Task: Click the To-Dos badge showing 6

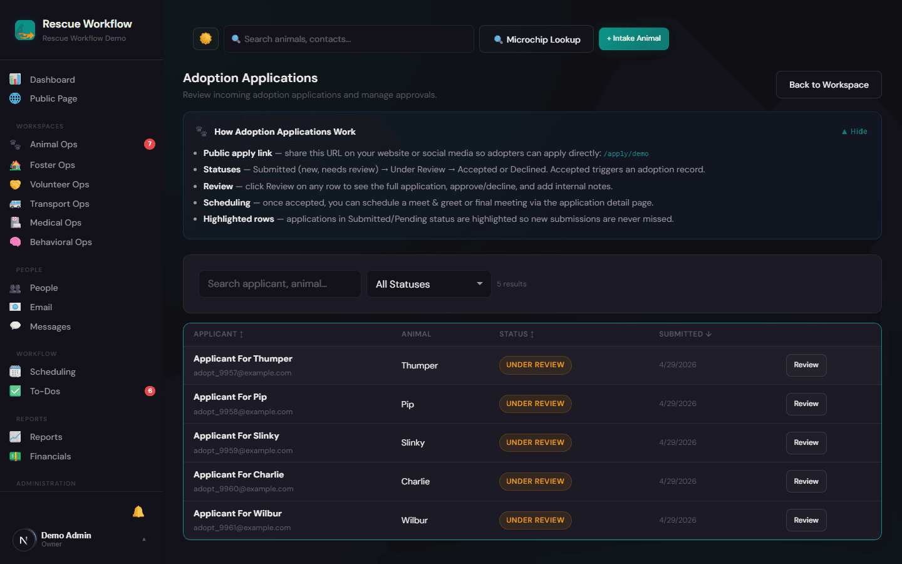Action: click(x=150, y=391)
